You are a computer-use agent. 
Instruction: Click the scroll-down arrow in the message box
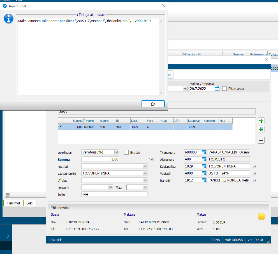(x=161, y=93)
